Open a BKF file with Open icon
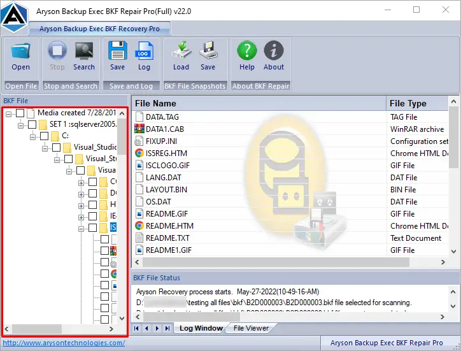Image resolution: width=461 pixels, height=351 pixels. (x=20, y=50)
